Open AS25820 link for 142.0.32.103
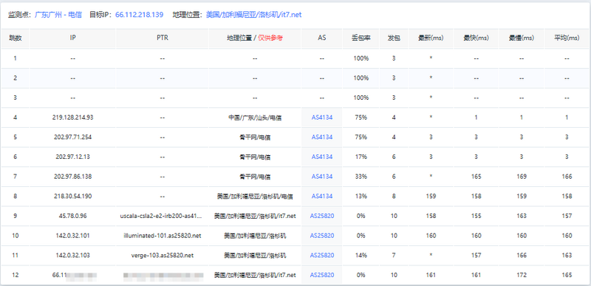This screenshot has height=286, width=591. pyautogui.click(x=322, y=255)
